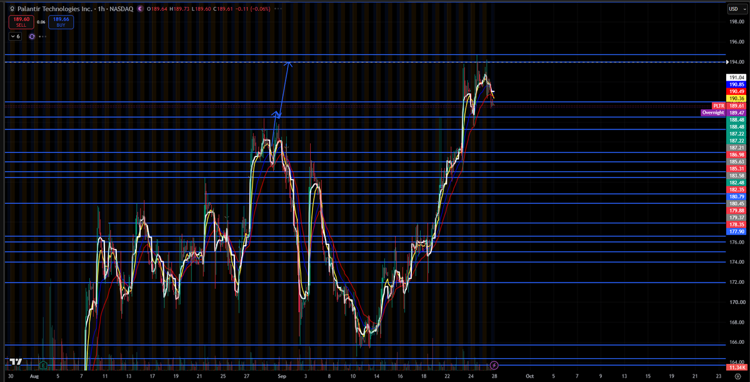Click the 198.00 mark on price scale
Screen dimensions: 750x382
click(736, 22)
